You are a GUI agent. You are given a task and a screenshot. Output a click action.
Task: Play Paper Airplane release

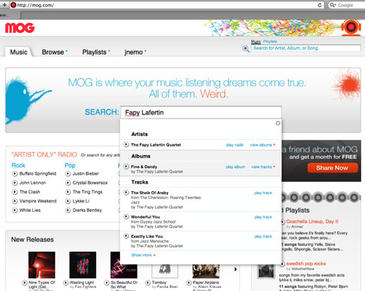point(188,283)
